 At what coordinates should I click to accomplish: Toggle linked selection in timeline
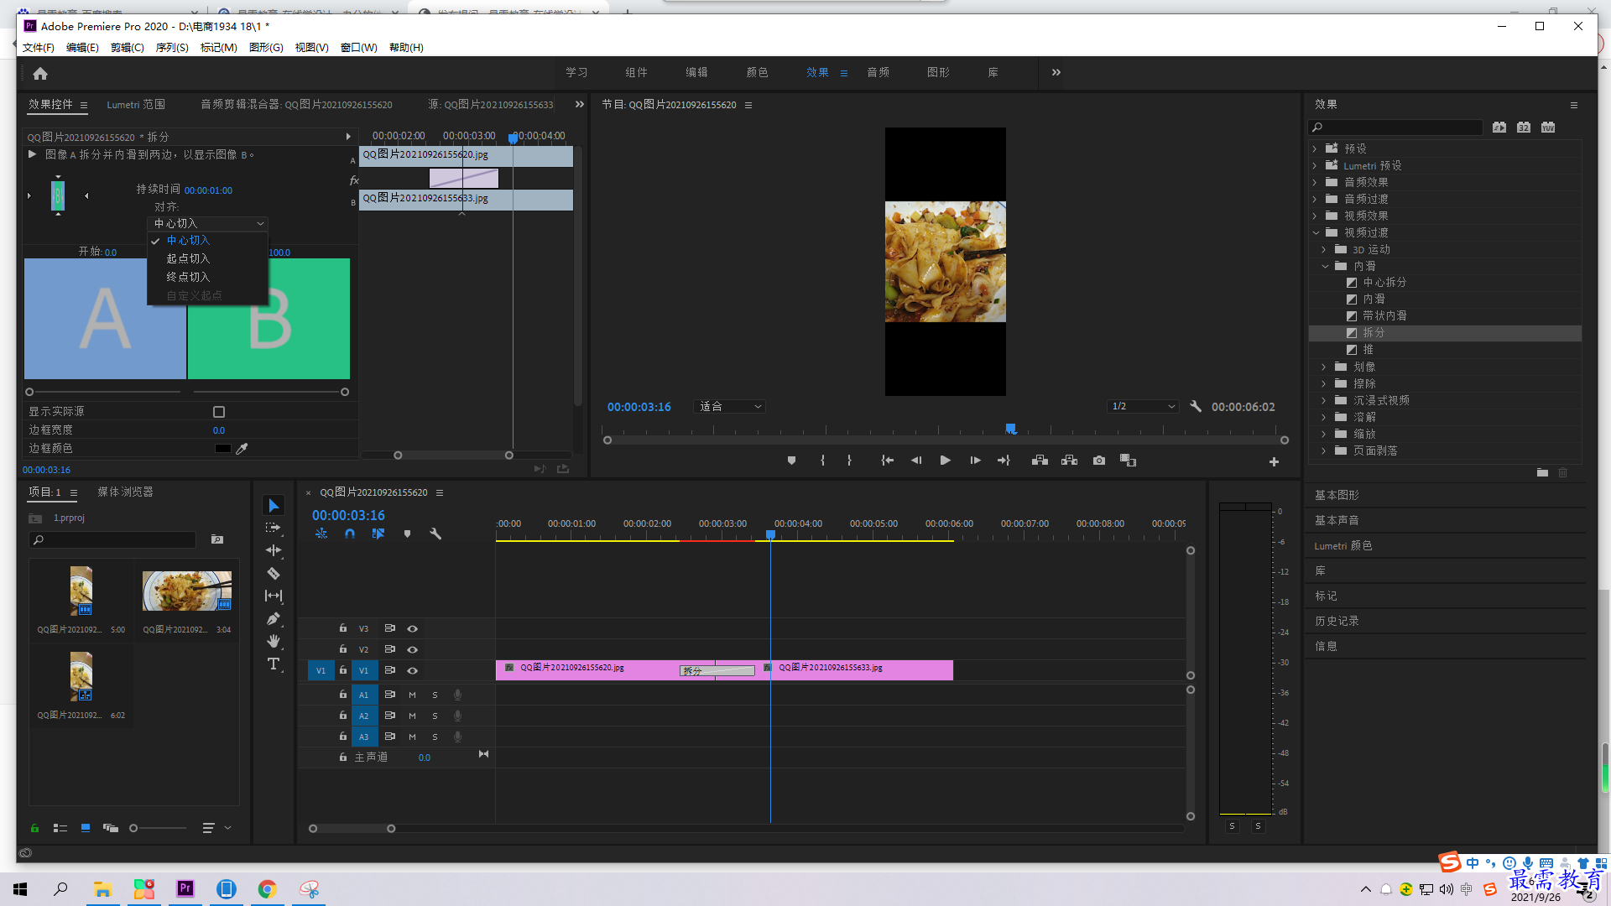378,534
